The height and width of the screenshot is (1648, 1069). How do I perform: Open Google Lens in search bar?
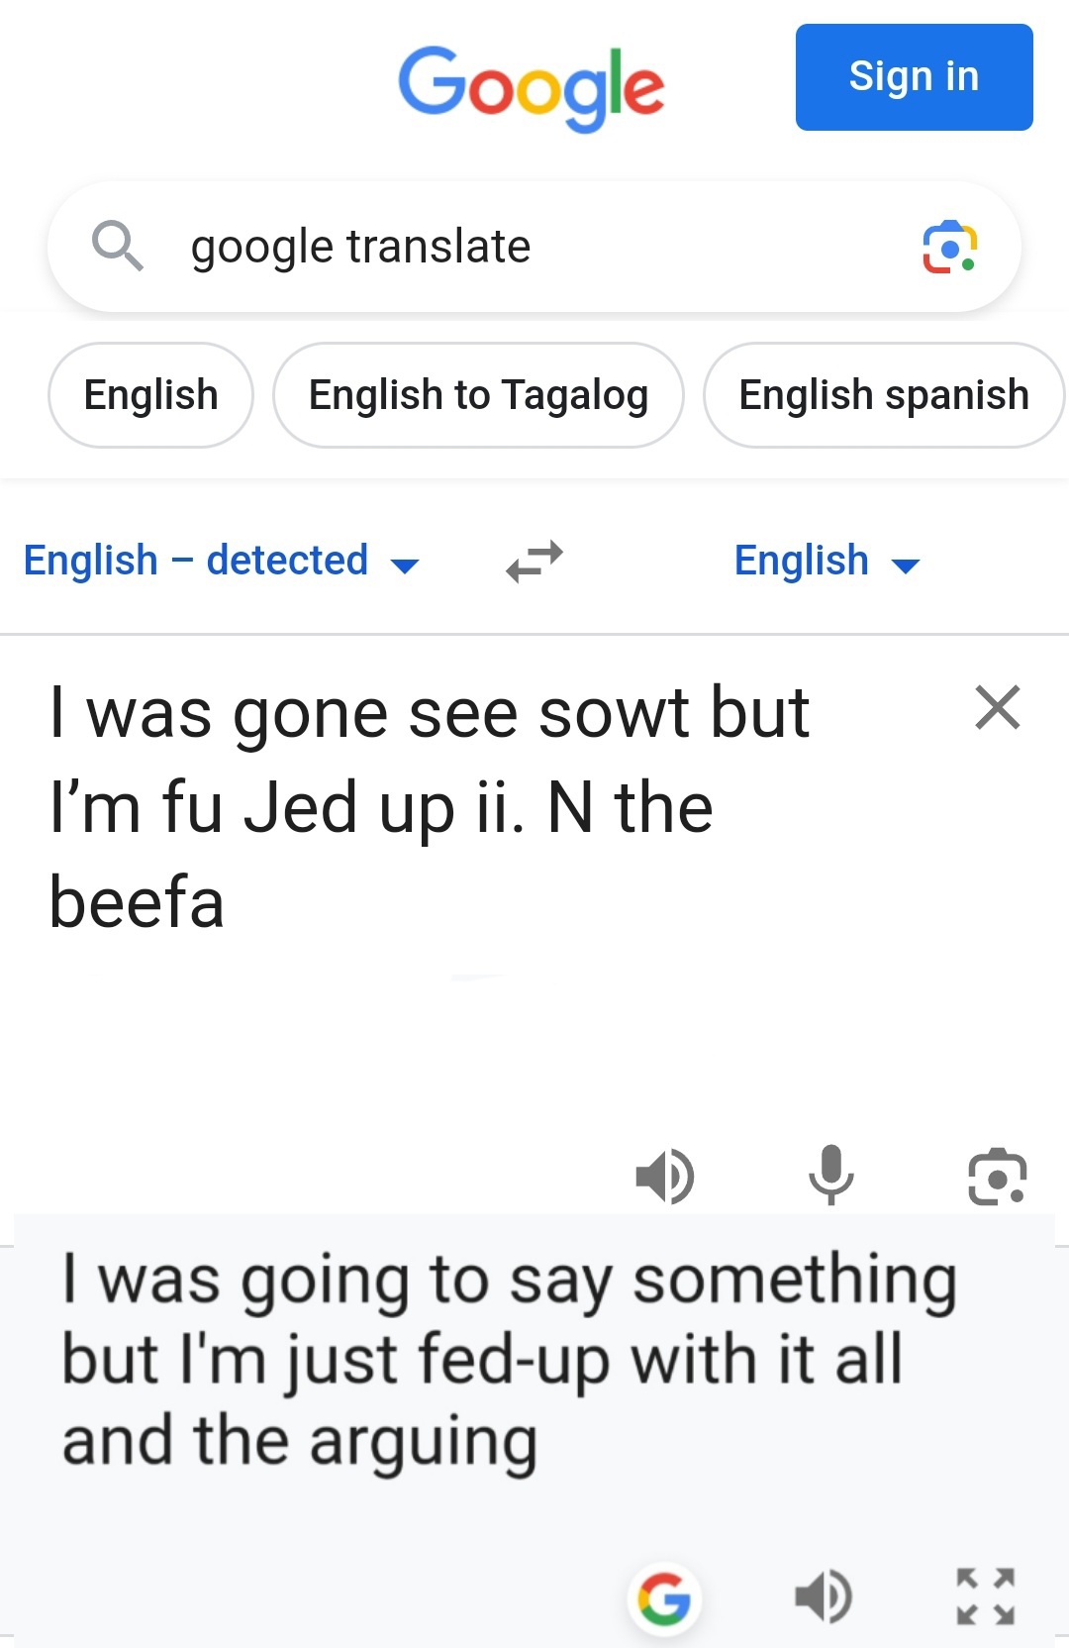pos(949,247)
